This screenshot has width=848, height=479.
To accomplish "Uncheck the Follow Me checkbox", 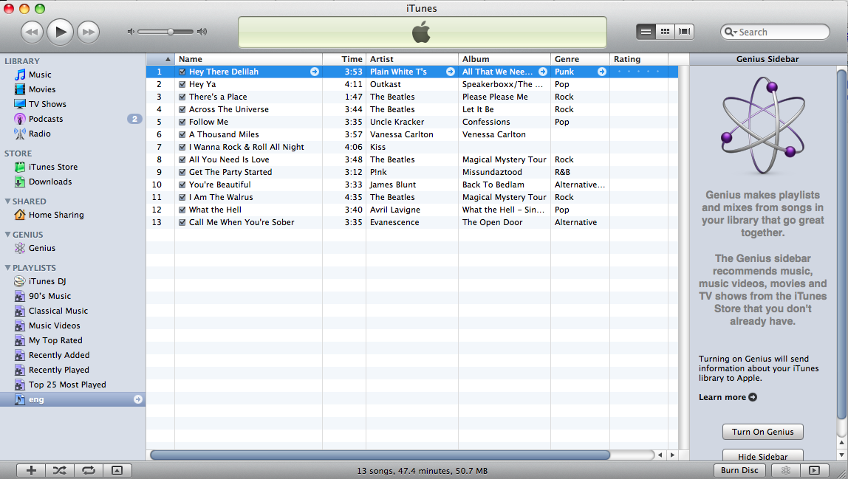I will (x=182, y=123).
